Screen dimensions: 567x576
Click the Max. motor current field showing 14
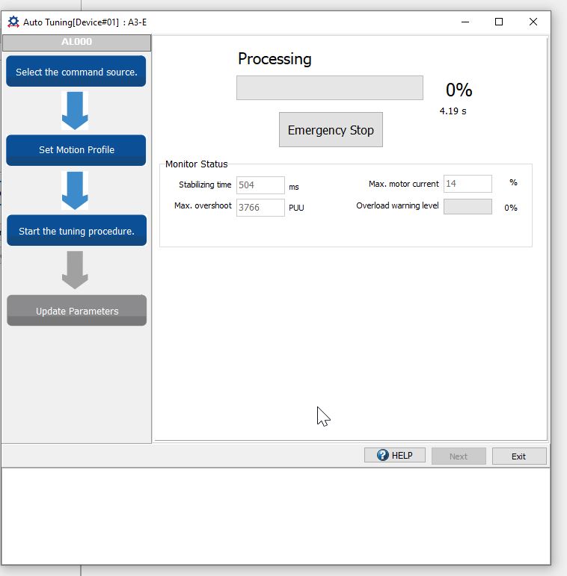coord(468,184)
